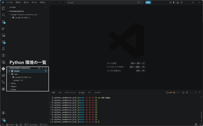203x126 pixels.
Task: Kill terminal with trash icon
Action: (x=187, y=92)
